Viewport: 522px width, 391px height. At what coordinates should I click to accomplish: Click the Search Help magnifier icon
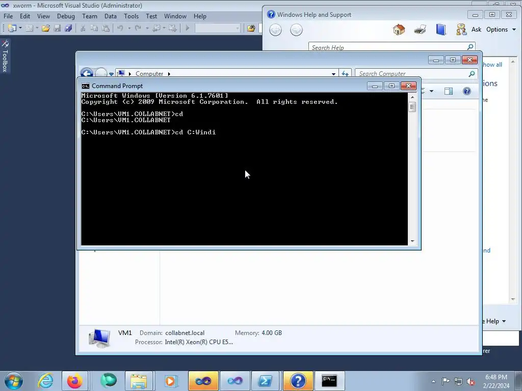(471, 47)
